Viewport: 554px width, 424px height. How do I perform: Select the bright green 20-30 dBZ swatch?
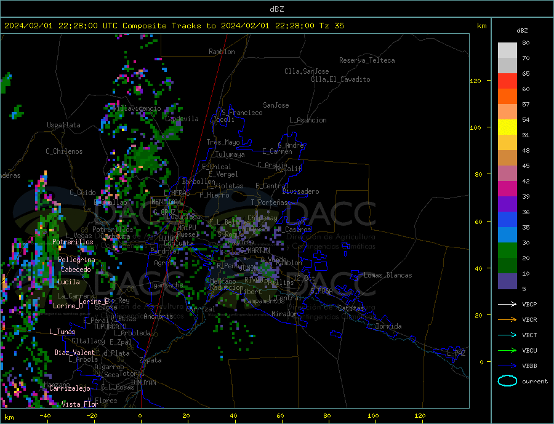click(507, 250)
